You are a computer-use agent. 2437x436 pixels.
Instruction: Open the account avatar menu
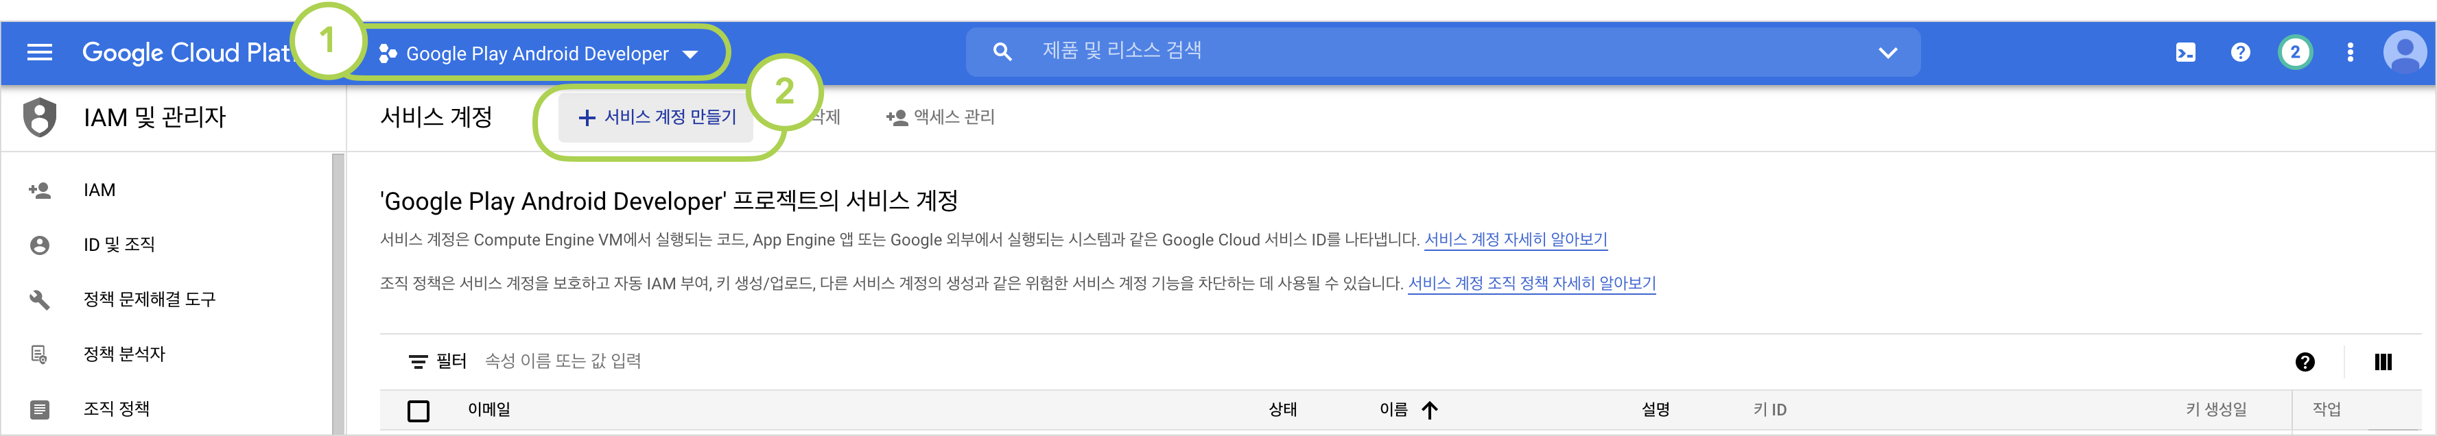(2404, 52)
